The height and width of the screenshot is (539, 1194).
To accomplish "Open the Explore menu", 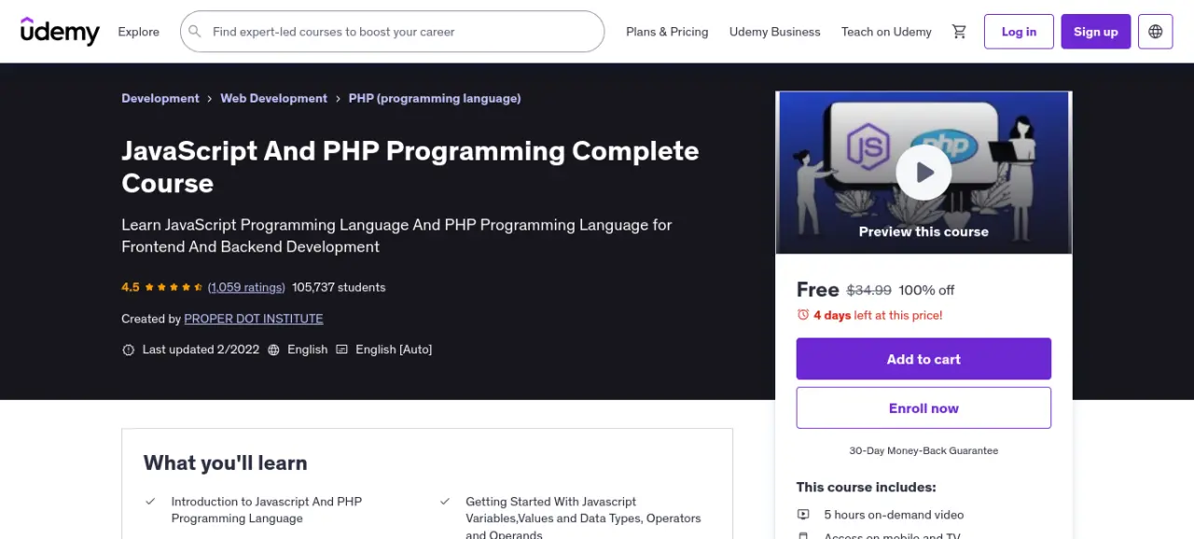I will pos(138,32).
